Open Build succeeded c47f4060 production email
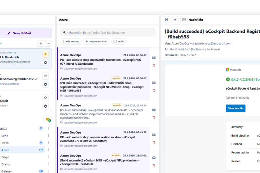The height and width of the screenshot is (173, 260). tap(103, 162)
